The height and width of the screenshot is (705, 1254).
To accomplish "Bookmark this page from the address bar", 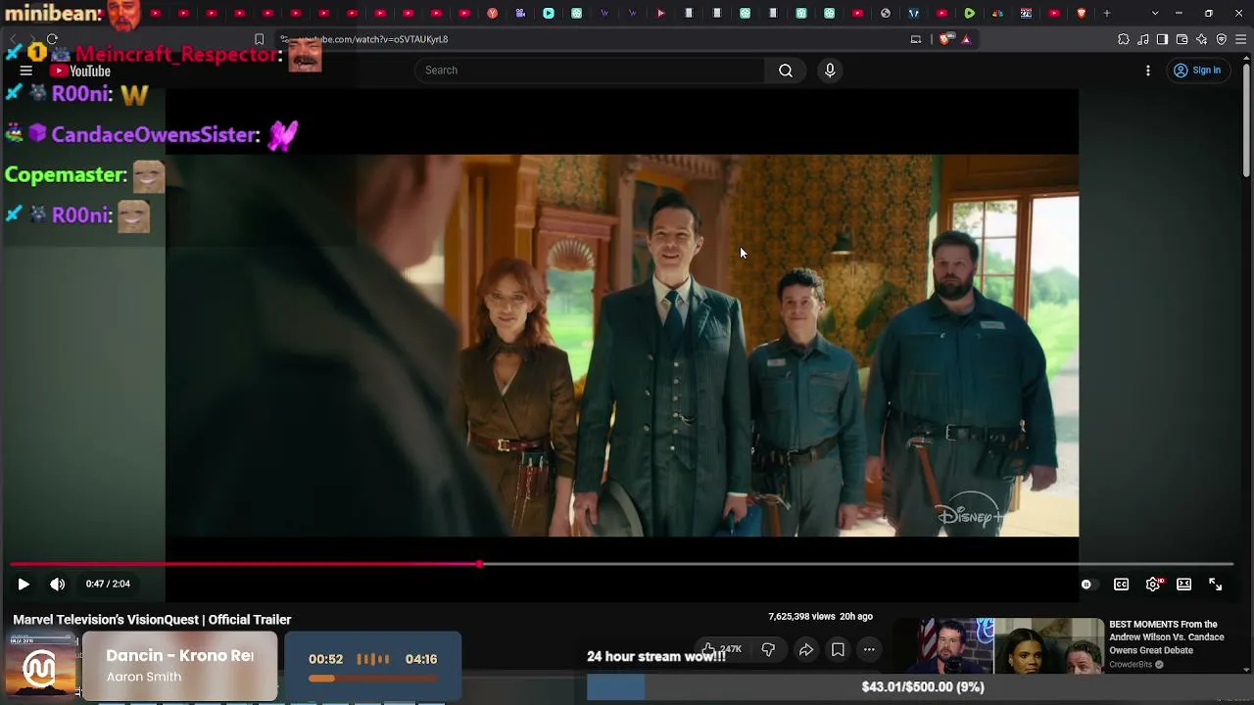I will [259, 39].
